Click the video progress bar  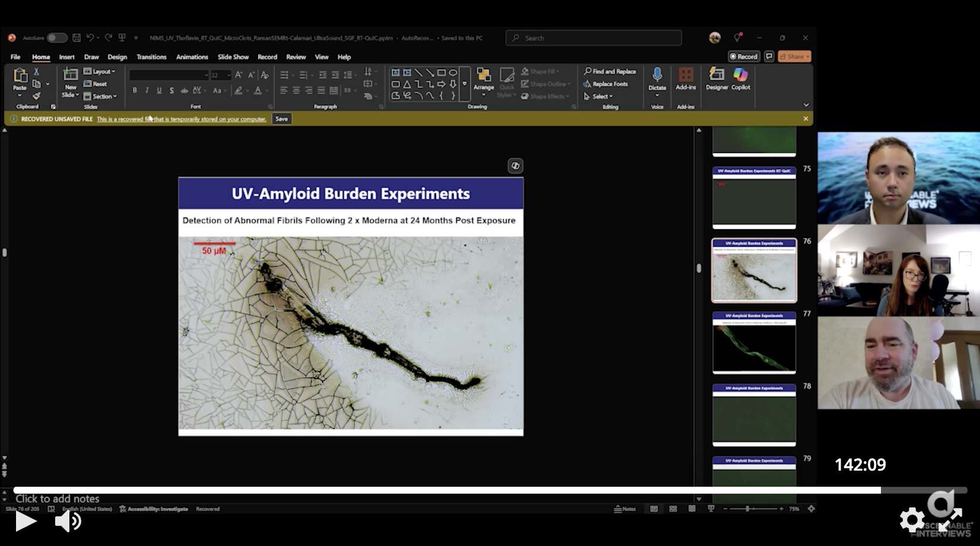[491, 490]
